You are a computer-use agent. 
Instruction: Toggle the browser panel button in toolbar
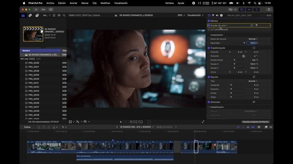(x=242, y=10)
